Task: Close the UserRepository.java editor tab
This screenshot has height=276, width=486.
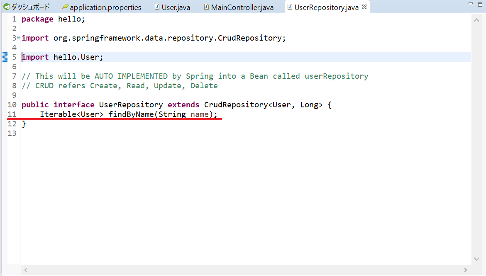Action: point(364,7)
